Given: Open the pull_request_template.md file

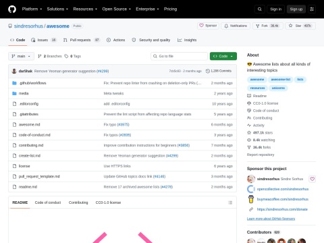Looking at the screenshot, I should pos(39,176).
